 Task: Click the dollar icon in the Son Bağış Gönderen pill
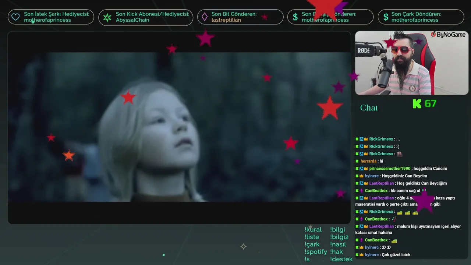point(295,17)
